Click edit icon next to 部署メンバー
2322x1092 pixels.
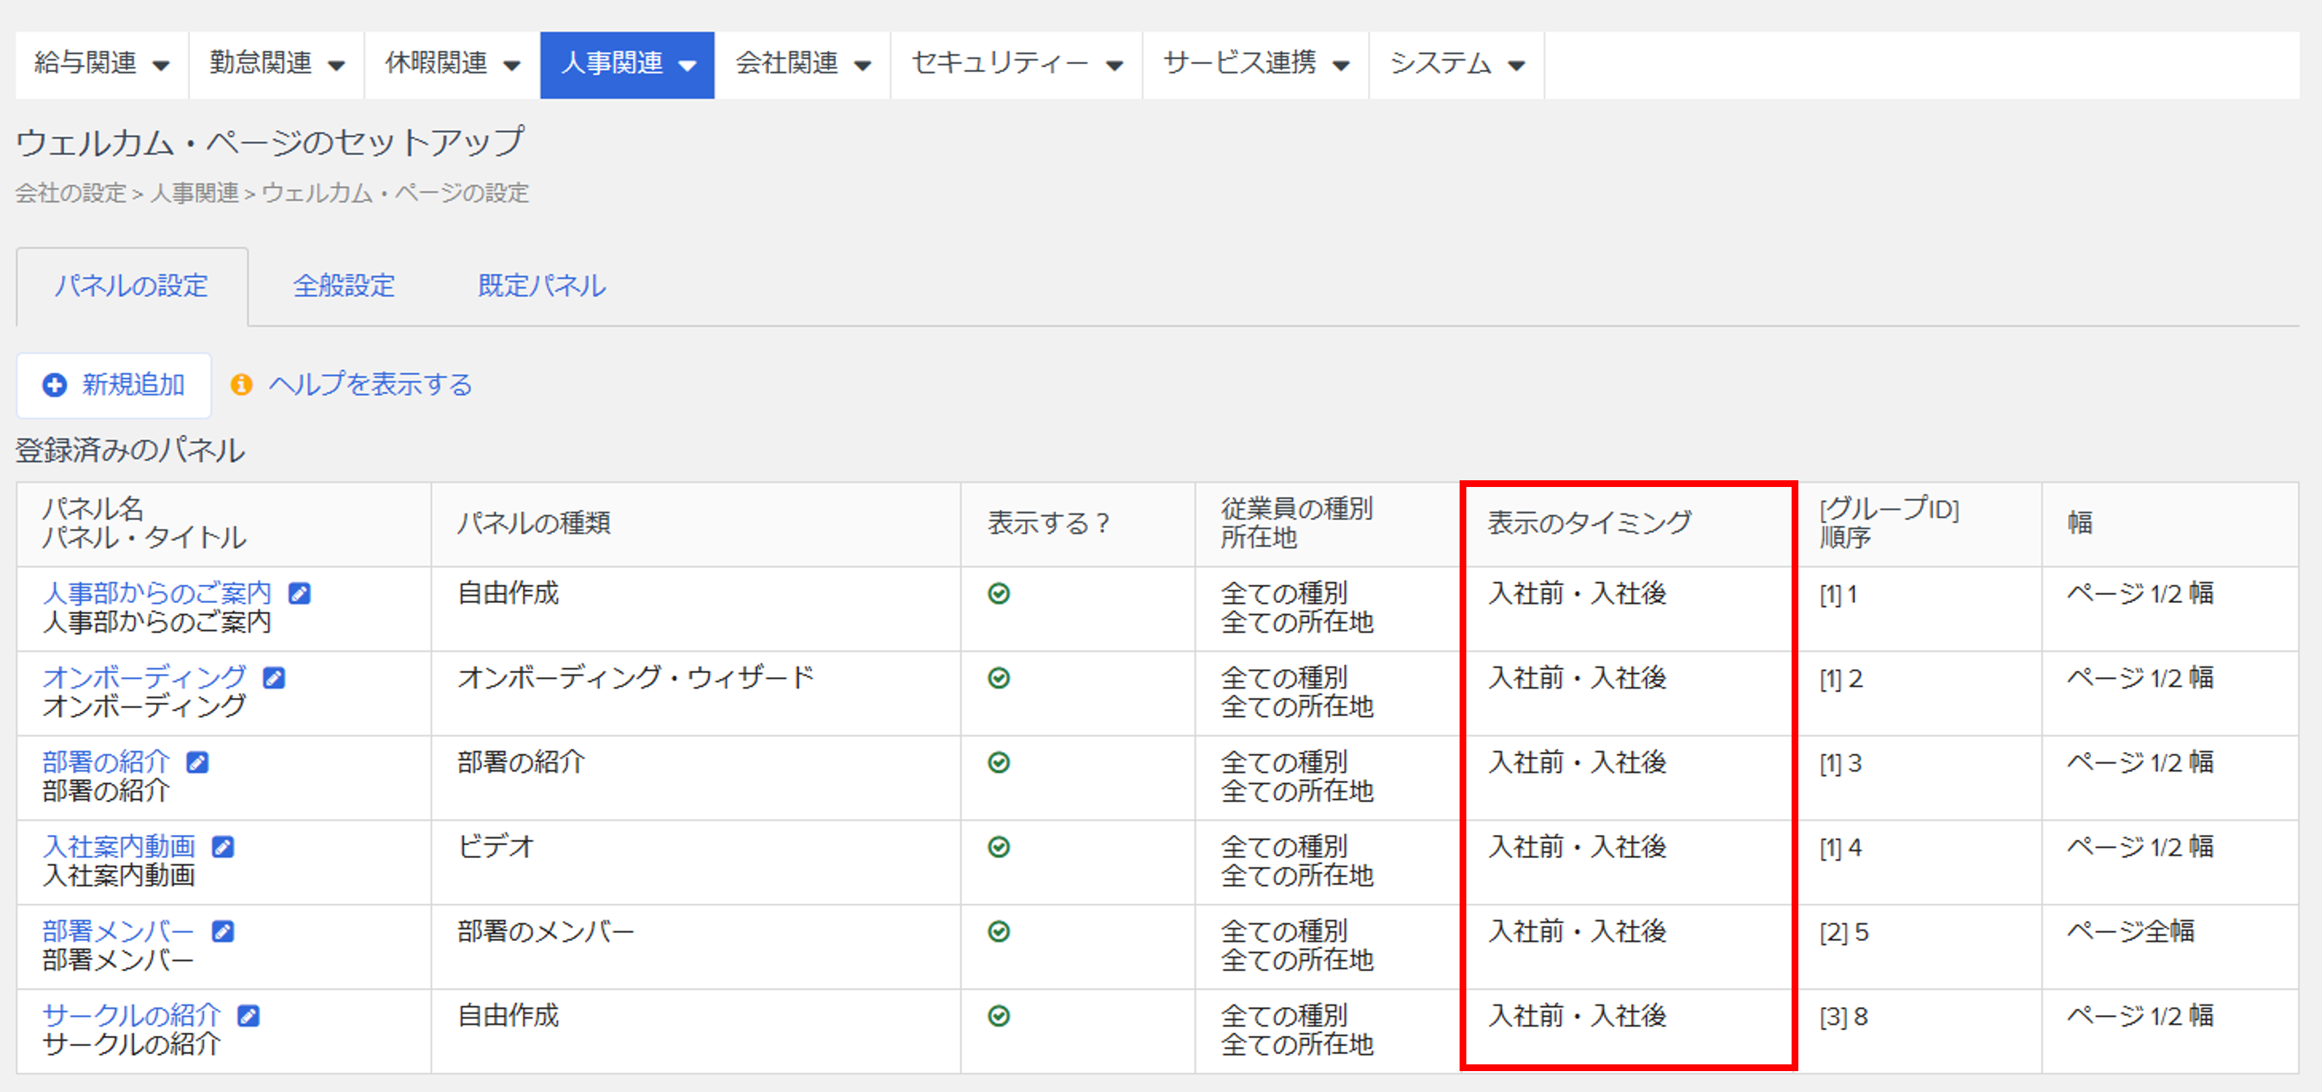223,931
